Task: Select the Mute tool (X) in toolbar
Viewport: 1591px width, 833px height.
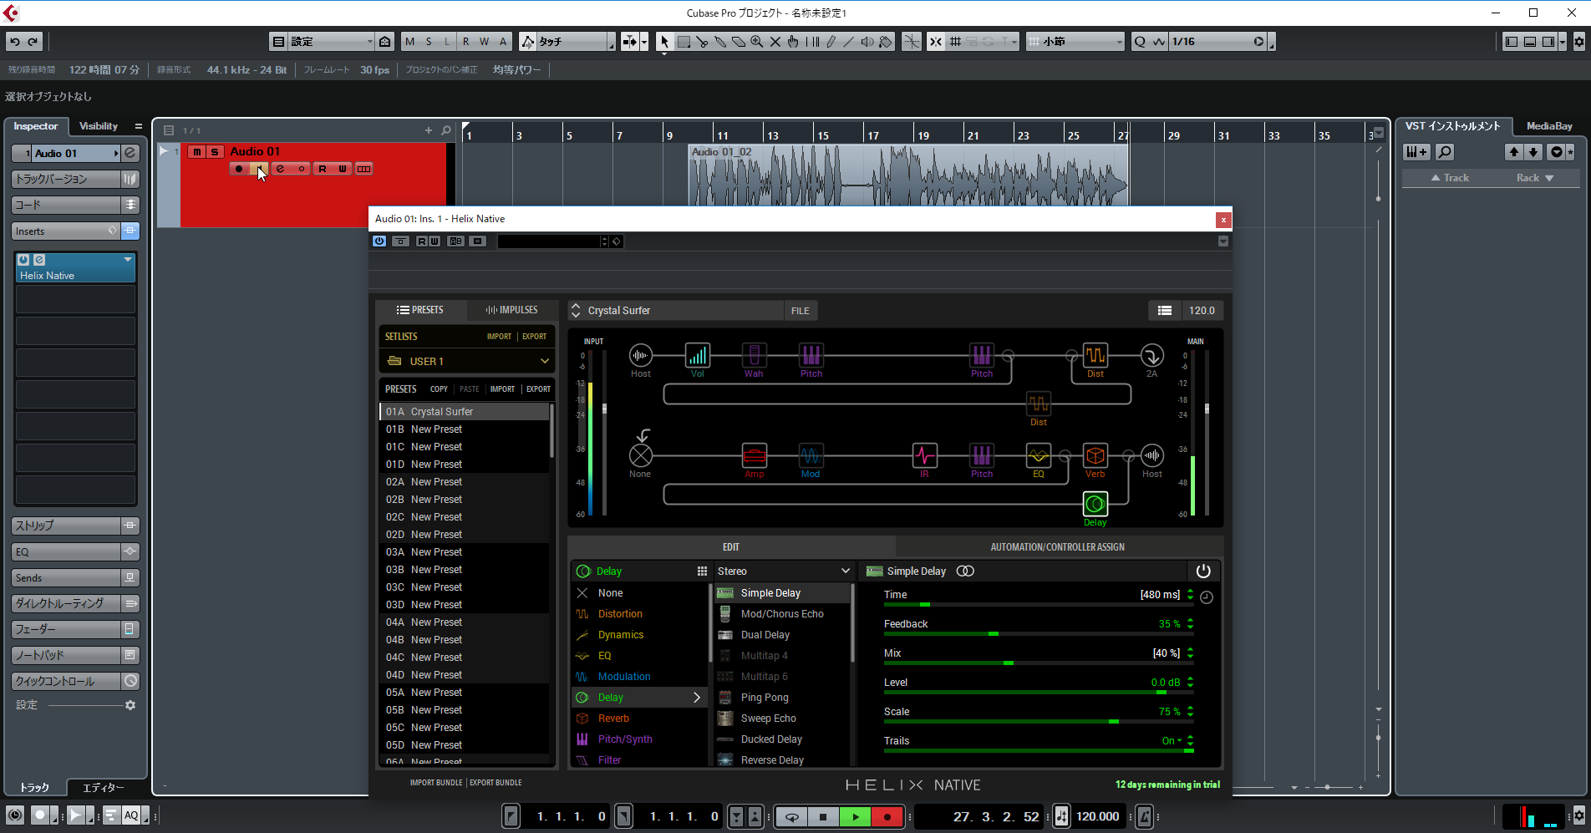Action: [x=775, y=42]
